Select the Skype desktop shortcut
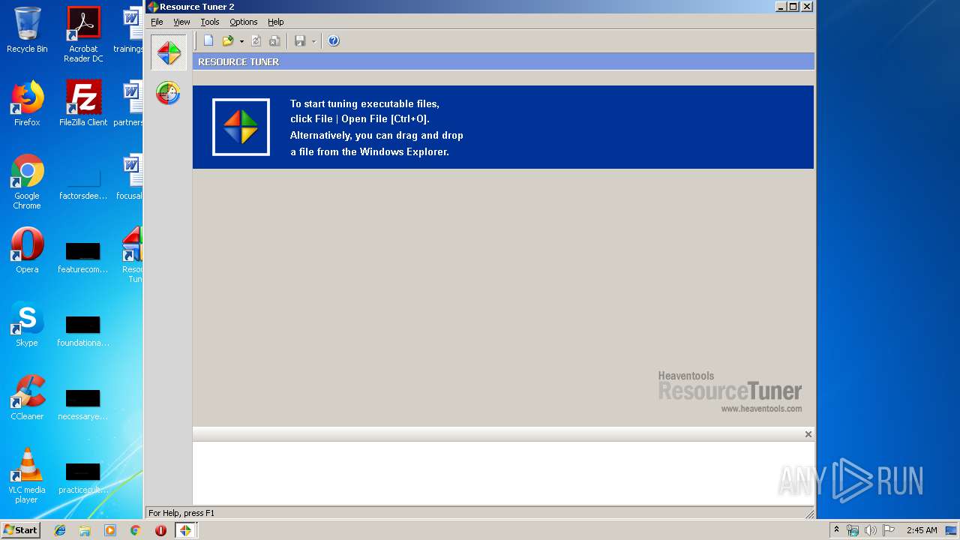960x540 pixels. coord(27,324)
